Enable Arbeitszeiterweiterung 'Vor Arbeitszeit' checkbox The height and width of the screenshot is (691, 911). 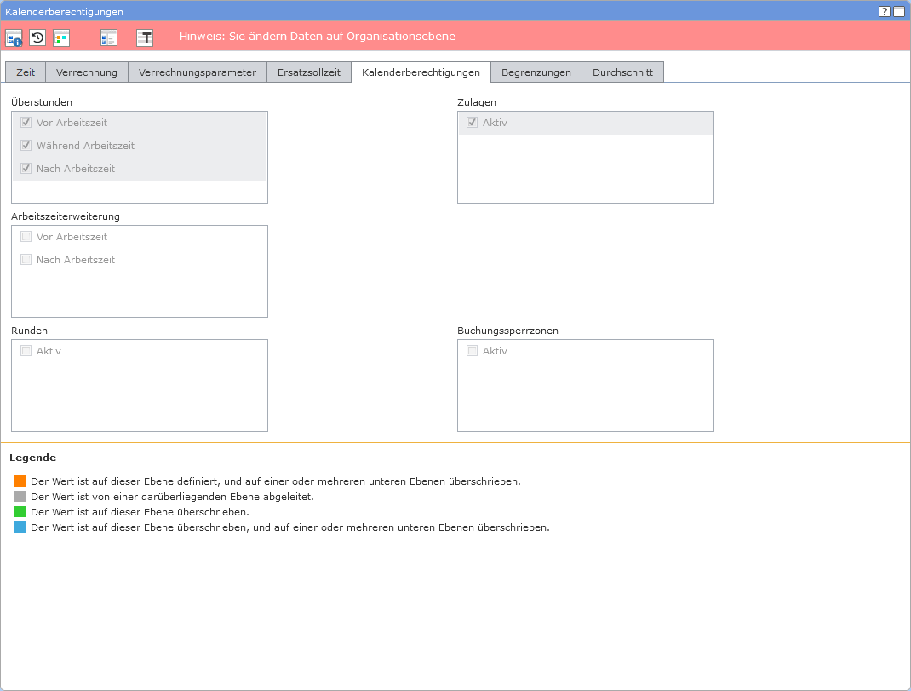tap(26, 237)
